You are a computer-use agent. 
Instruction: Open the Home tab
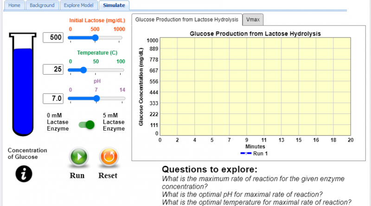click(x=14, y=5)
